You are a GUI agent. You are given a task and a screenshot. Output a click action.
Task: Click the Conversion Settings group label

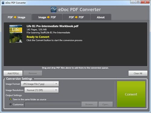tap(19, 79)
